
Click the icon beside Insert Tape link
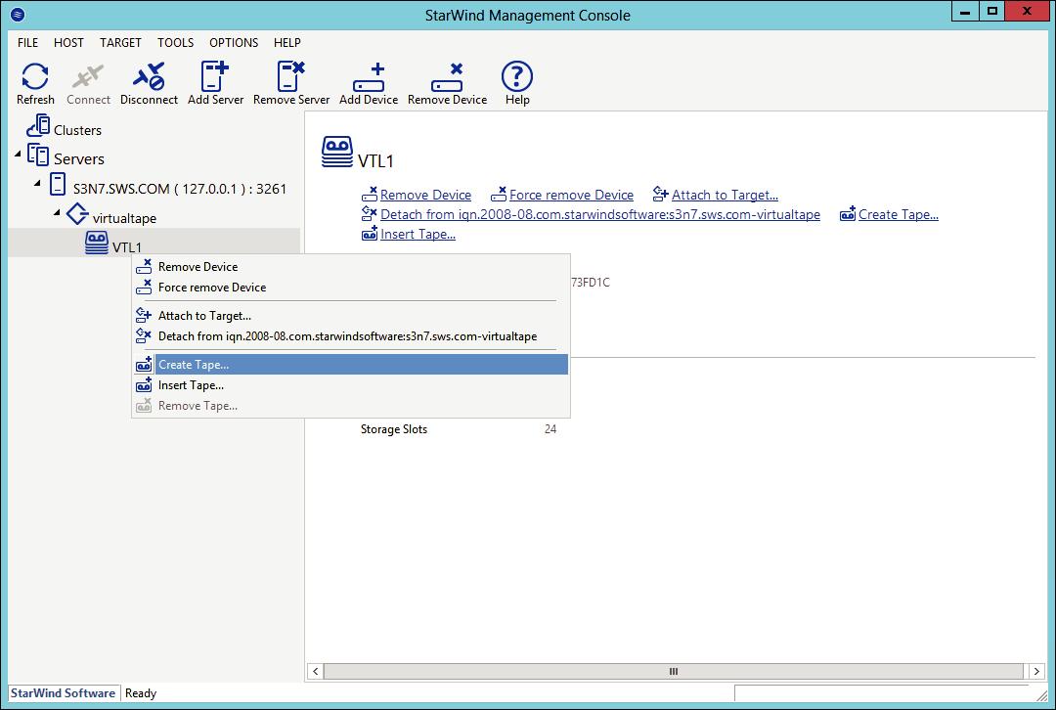tap(369, 233)
